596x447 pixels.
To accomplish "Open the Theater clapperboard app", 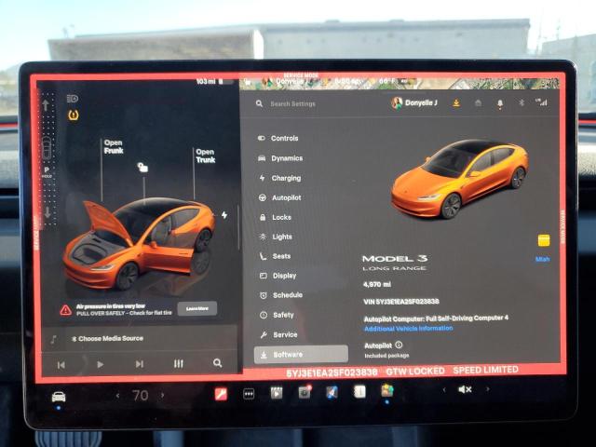I will tap(277, 393).
